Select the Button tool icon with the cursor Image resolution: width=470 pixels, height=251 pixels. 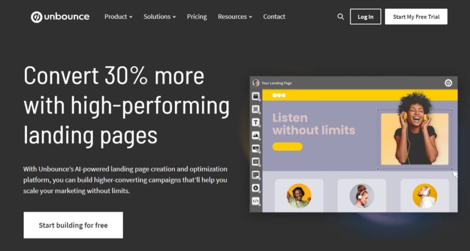pos(256,149)
